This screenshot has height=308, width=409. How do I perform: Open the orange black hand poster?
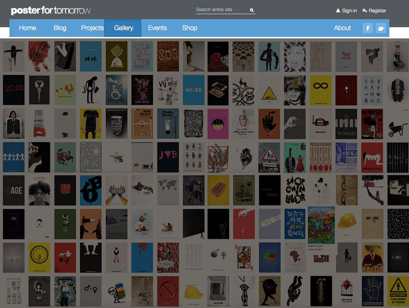pos(269,124)
